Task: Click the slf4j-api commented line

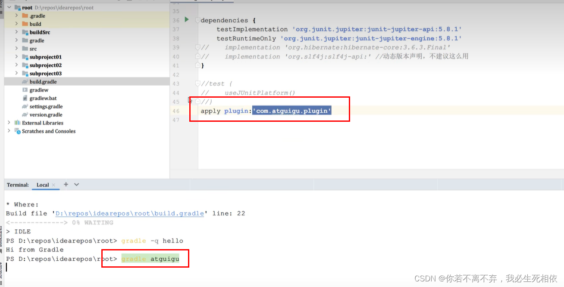Action: pos(335,56)
